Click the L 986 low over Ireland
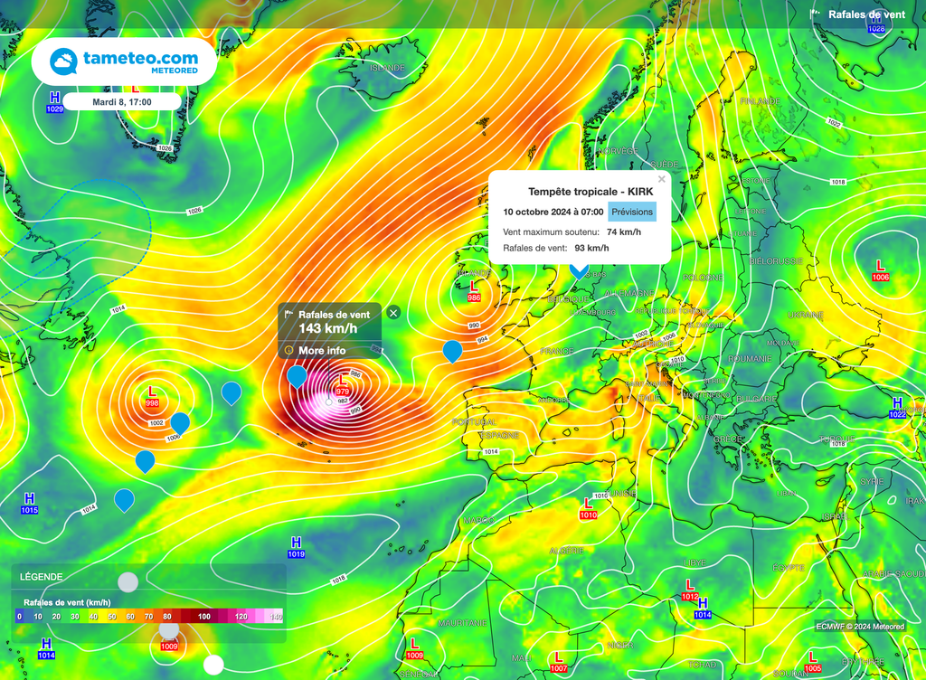 [x=474, y=289]
